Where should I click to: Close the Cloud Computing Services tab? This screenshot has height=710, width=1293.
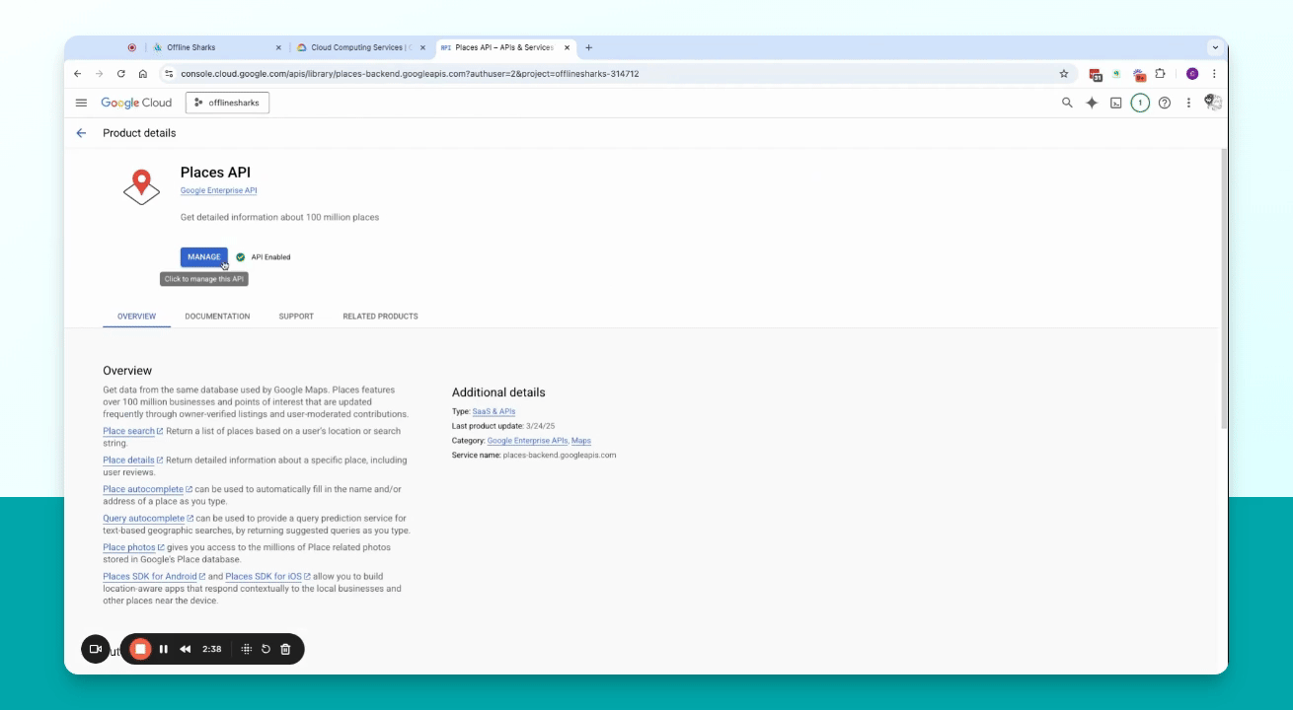click(x=423, y=47)
